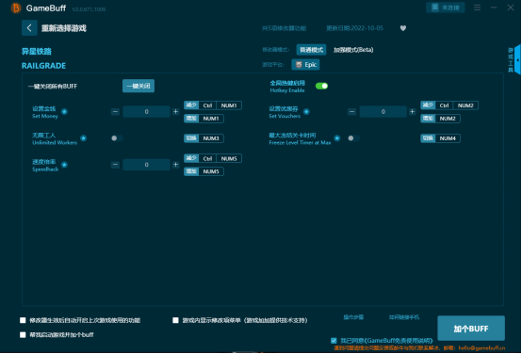522x354 pixels.
Task: Switch to the enhanced mode (Beta) tab
Action: click(353, 50)
